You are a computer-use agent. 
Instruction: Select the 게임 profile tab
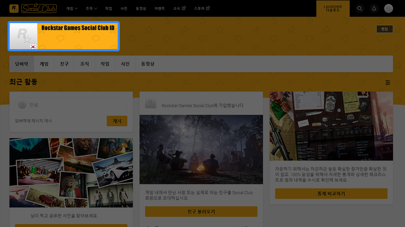click(x=44, y=64)
